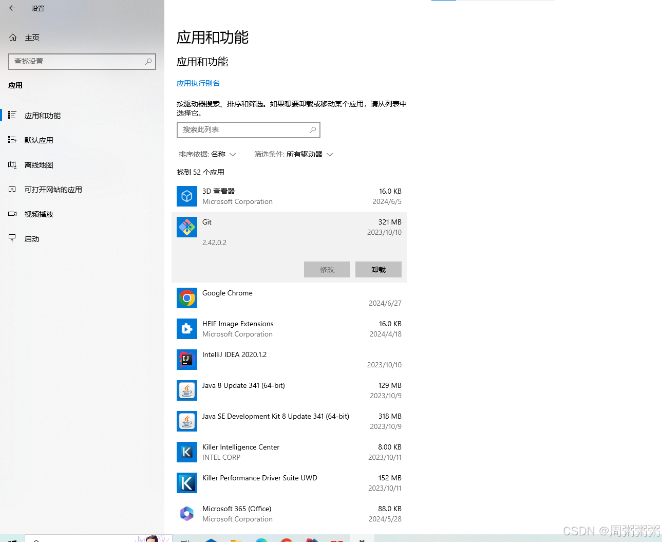This screenshot has width=662, height=542.
Task: Click the 找到 52 个应用 count text
Action: (200, 172)
